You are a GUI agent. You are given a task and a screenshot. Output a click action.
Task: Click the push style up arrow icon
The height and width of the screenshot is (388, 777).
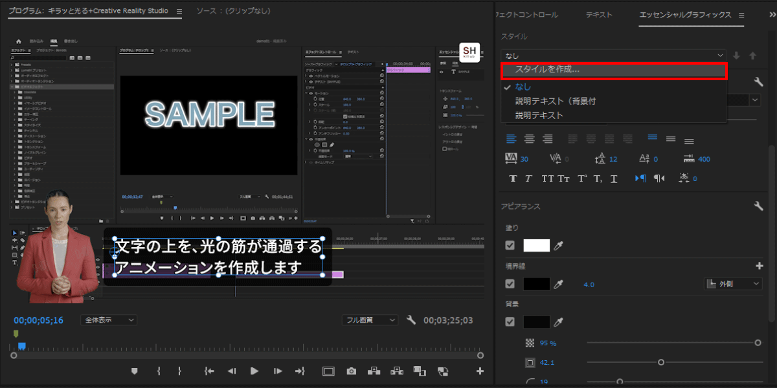(x=752, y=56)
